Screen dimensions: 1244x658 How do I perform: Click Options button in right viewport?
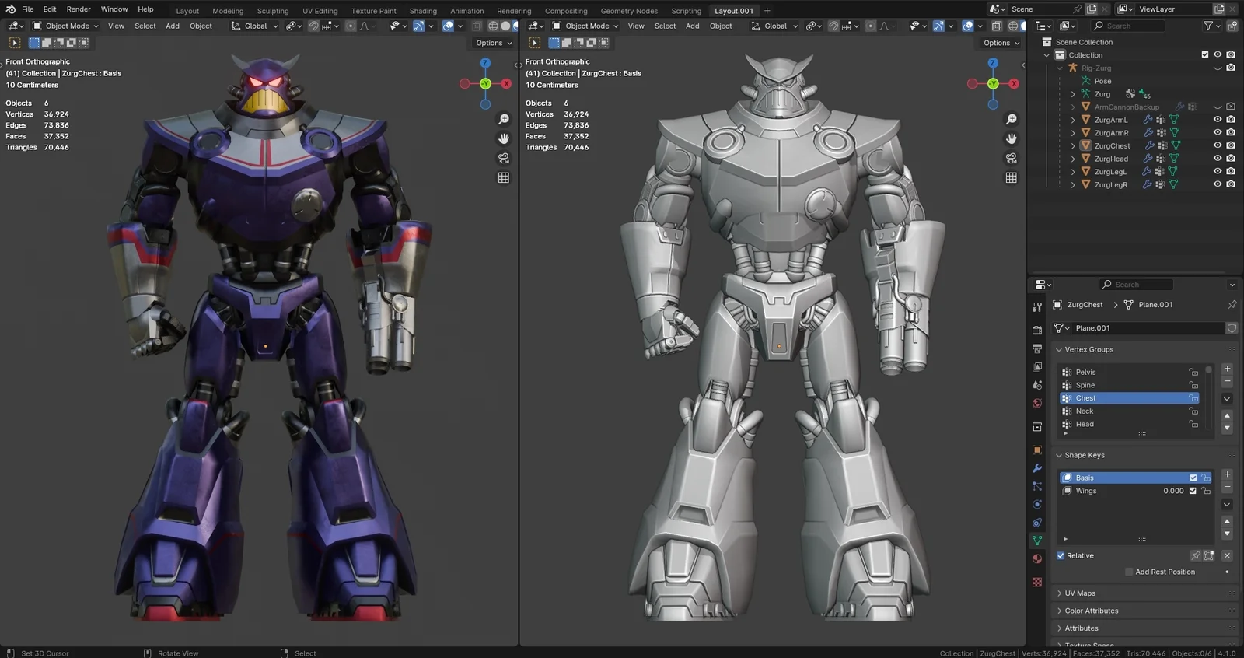pos(1001,43)
